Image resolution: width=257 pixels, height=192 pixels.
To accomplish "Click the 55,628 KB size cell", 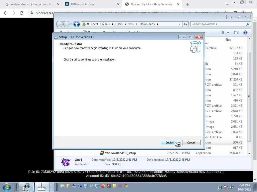I will pyautogui.click(x=236, y=153).
